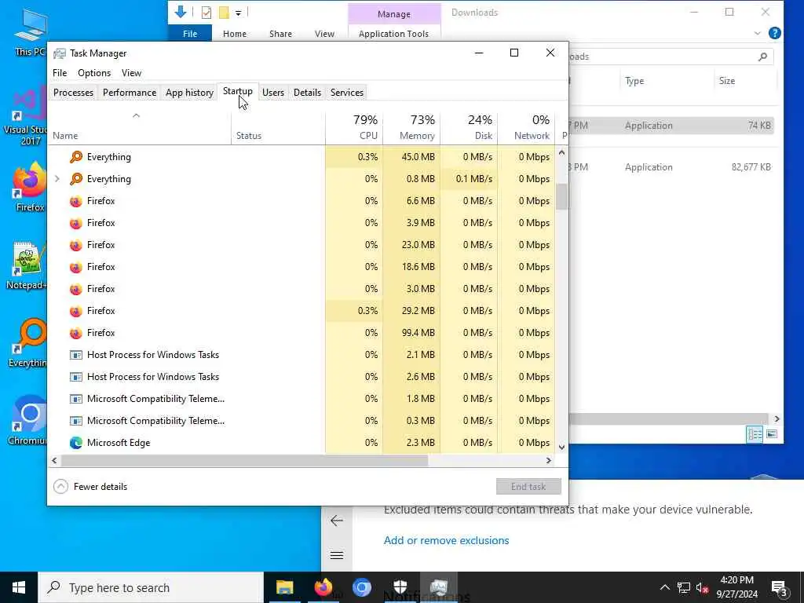This screenshot has width=804, height=603.
Task: Select the first Everything process icon
Action: [x=76, y=157]
